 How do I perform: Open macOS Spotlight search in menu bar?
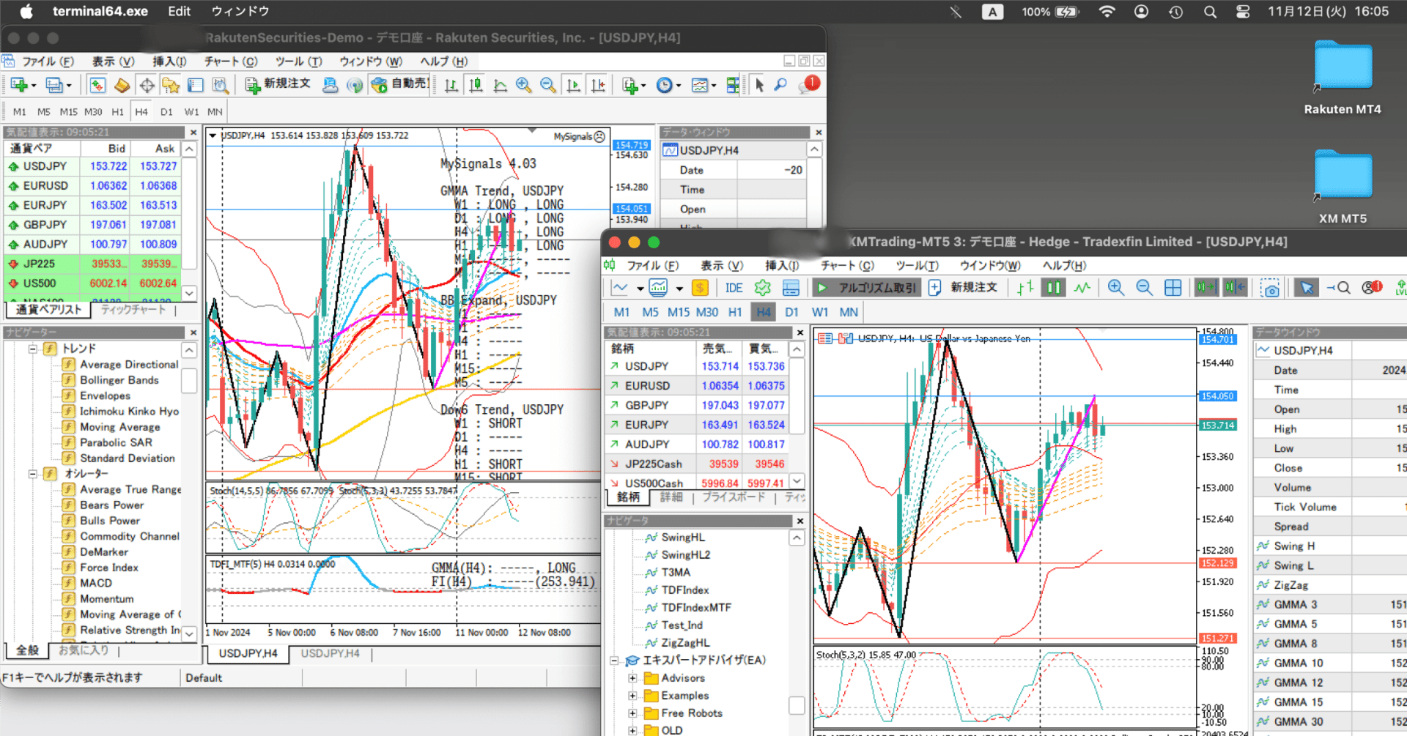click(1210, 12)
